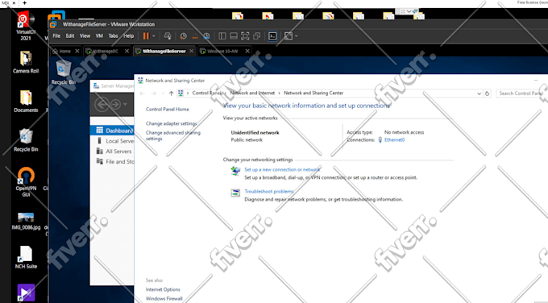Open Internet Options under See also

point(163,289)
